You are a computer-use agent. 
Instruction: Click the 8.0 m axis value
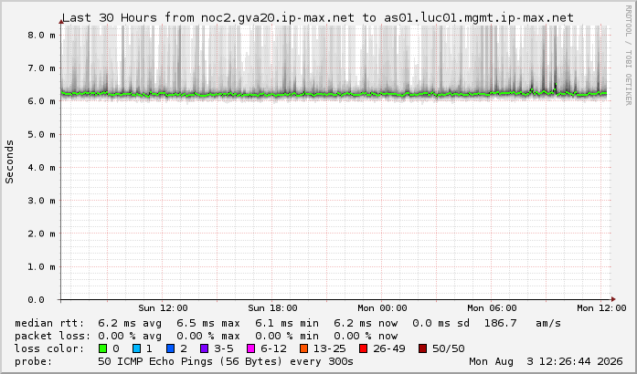coord(41,35)
